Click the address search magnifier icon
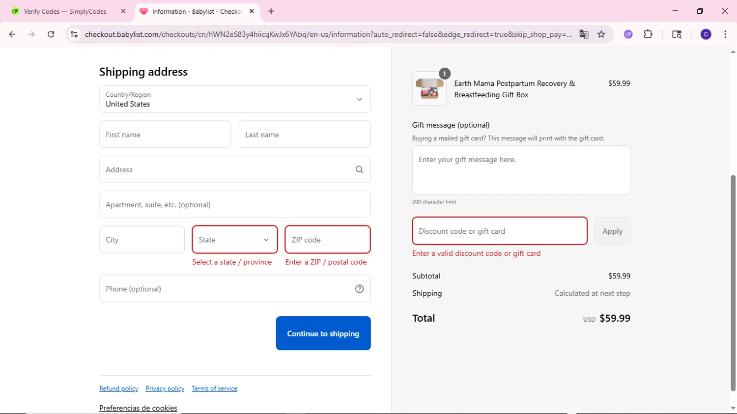 [360, 169]
